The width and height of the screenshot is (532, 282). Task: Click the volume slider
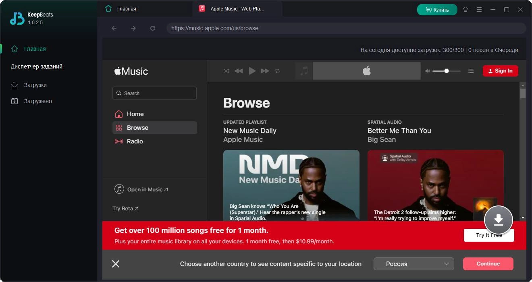447,71
